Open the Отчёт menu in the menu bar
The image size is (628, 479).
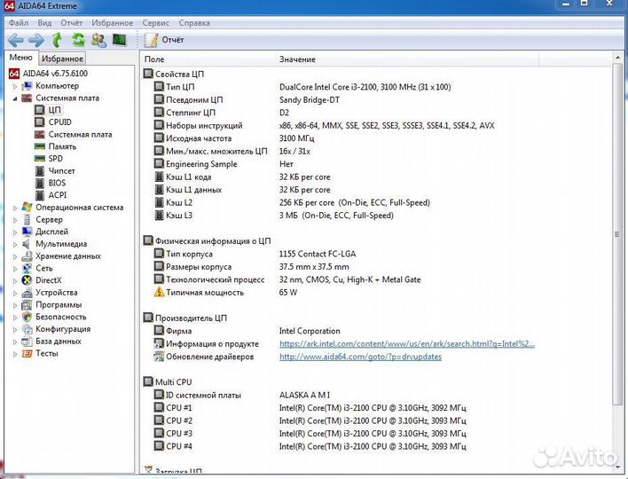tap(71, 23)
